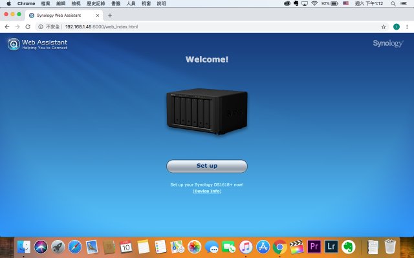Open Reminders from the Dock
This screenshot has height=258, width=414.
[160, 246]
